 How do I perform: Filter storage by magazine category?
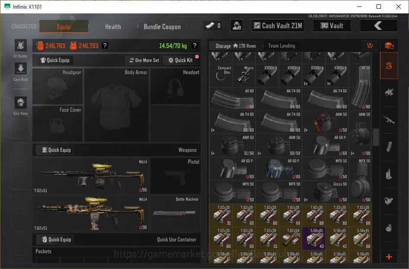389,147
